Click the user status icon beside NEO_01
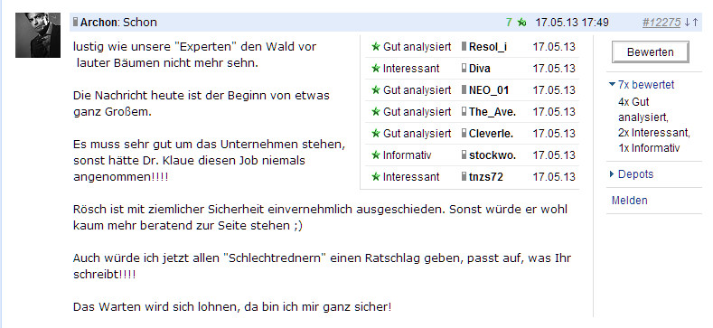 [464, 89]
